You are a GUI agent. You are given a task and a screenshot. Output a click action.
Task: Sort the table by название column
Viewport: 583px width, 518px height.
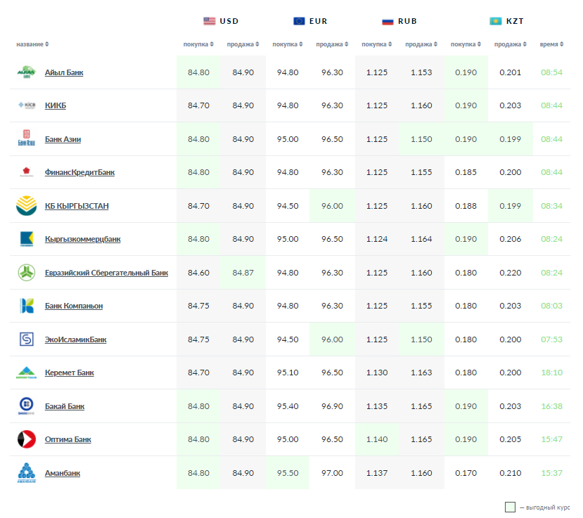click(x=32, y=44)
